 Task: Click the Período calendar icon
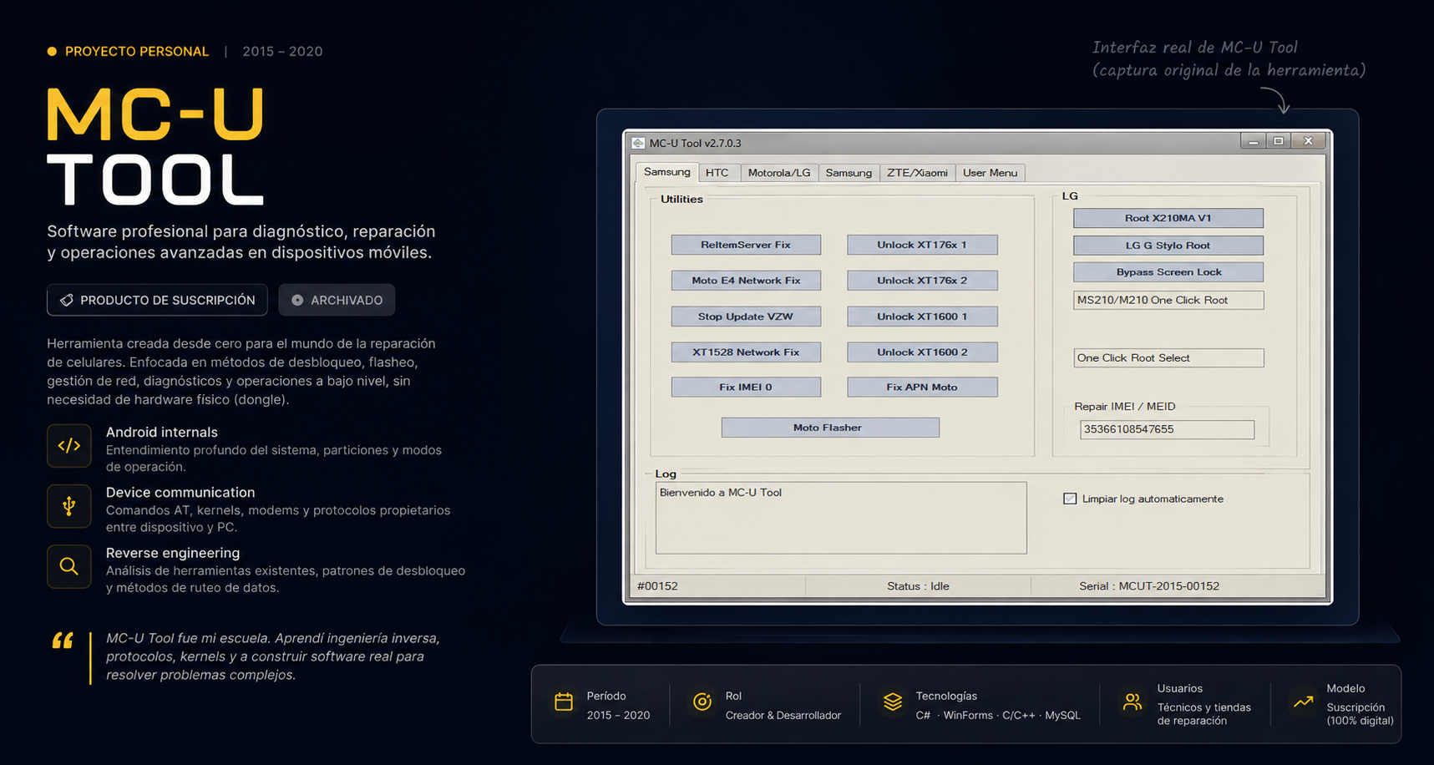tap(564, 702)
